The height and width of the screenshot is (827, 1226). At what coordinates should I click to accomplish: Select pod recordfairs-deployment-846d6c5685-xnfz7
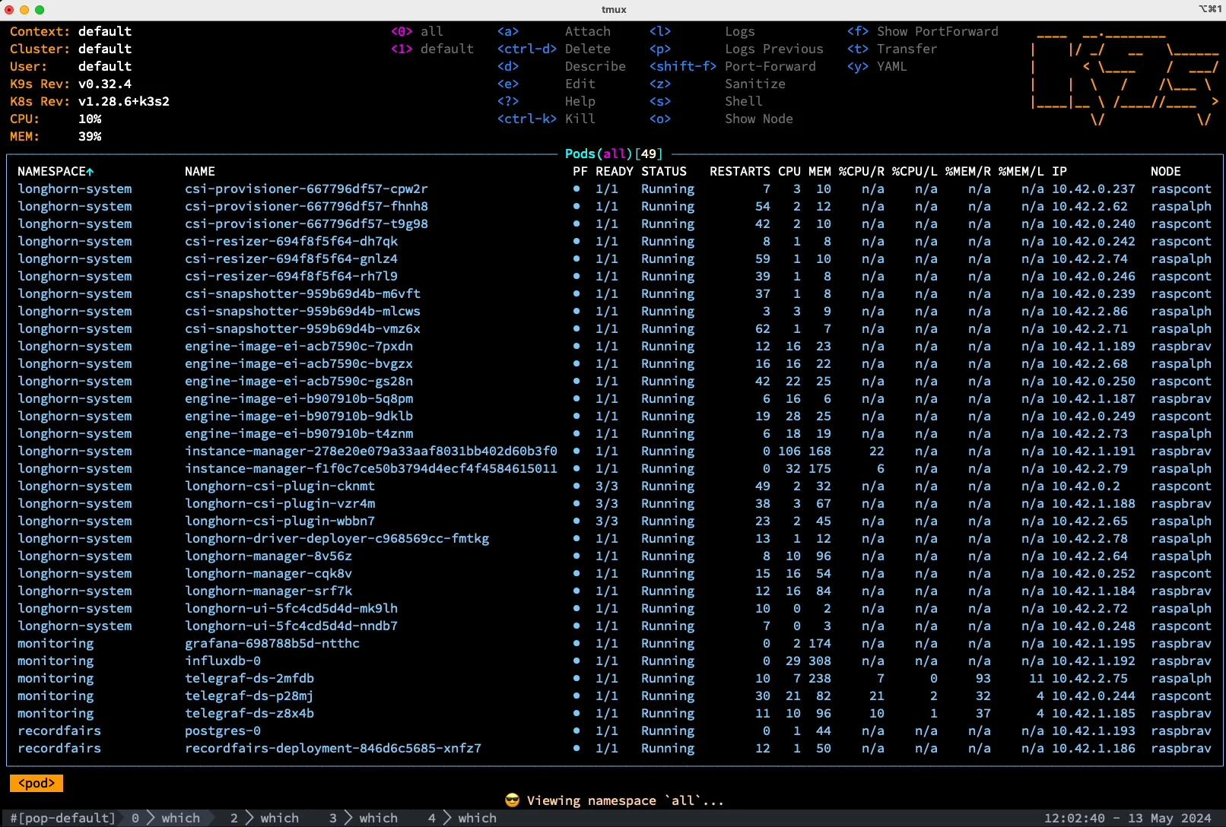615,748
